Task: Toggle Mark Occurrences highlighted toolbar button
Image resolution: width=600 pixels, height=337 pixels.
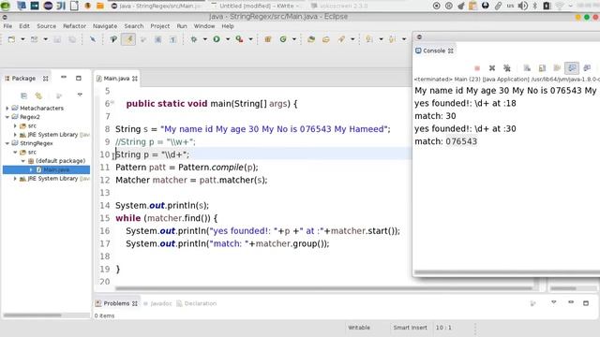Action: point(128,39)
